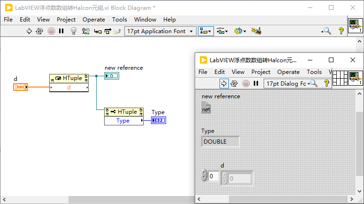The height and width of the screenshot is (204, 364).
Task: Maximize the front panel window
Action: click(x=331, y=60)
